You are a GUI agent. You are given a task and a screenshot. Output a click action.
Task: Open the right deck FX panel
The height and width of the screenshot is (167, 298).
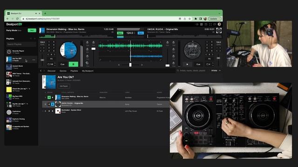(209, 59)
